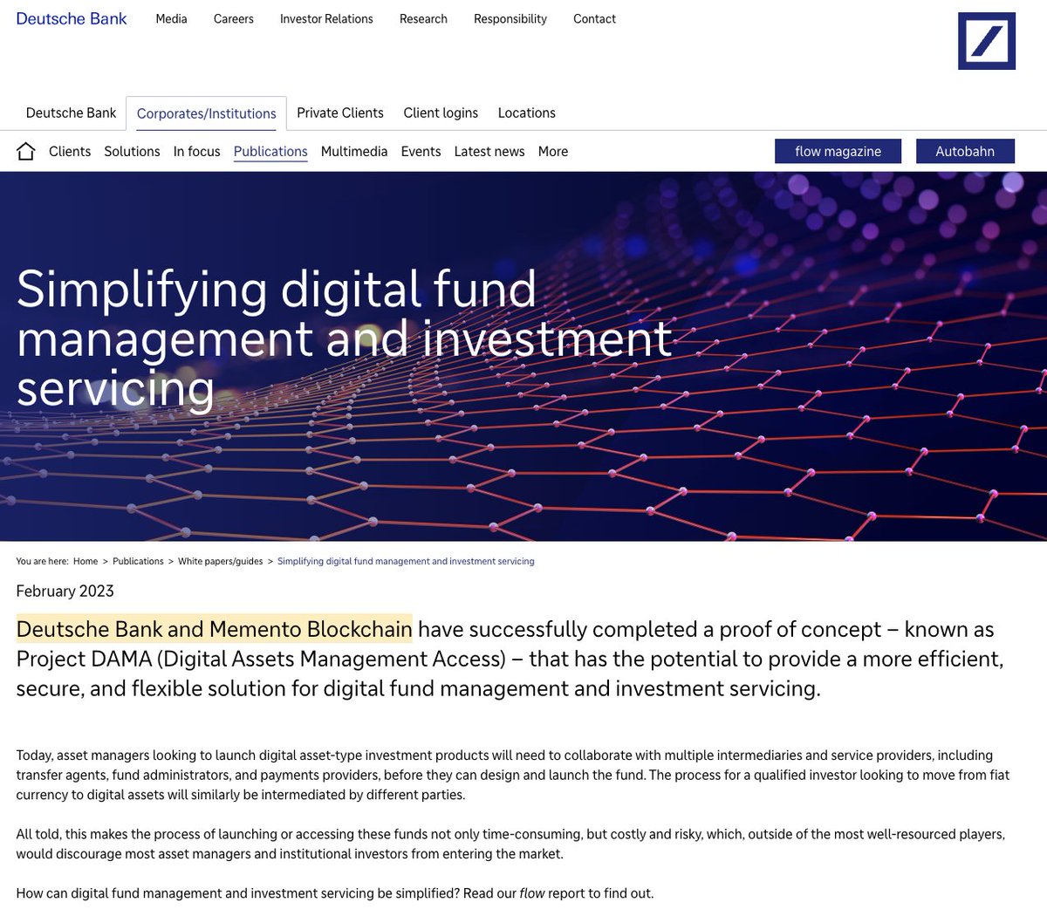Open the Events section

click(421, 151)
